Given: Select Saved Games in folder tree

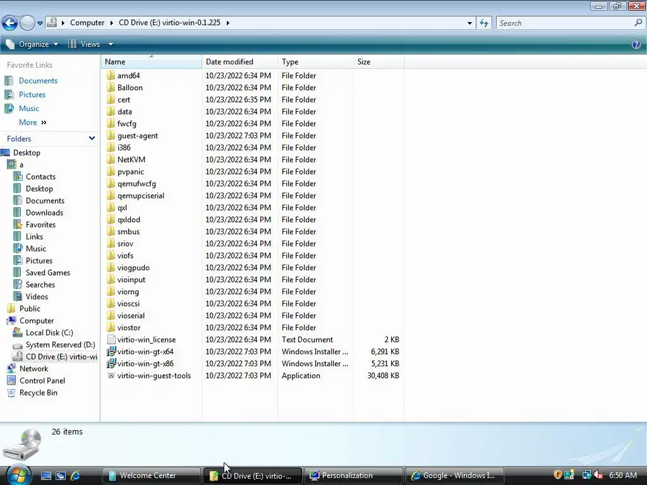Looking at the screenshot, I should (x=48, y=273).
